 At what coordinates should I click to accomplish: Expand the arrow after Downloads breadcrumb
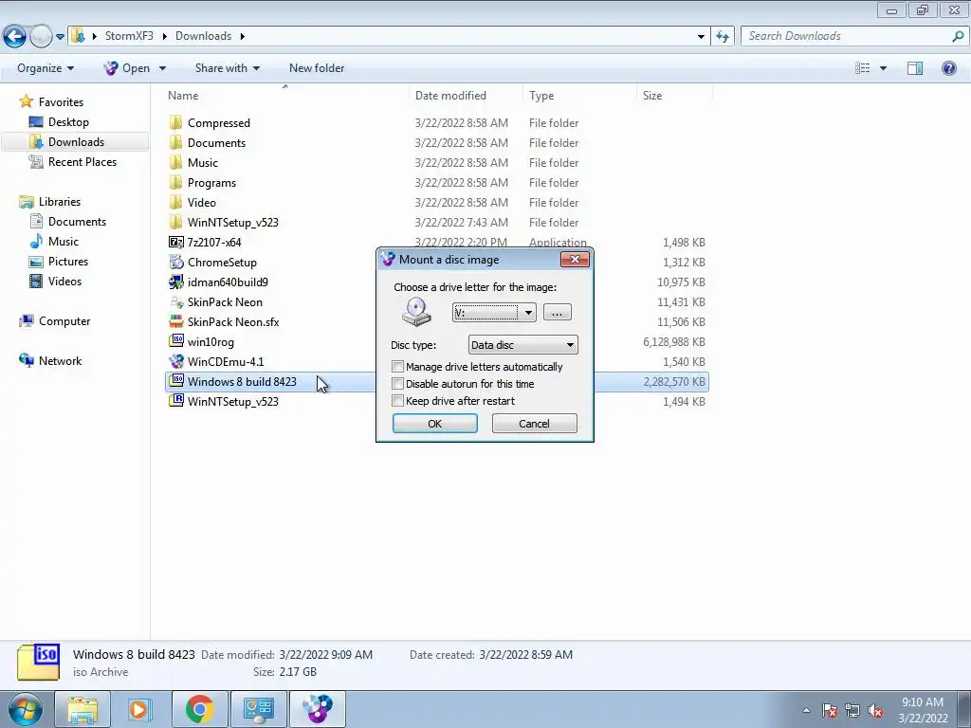pos(242,36)
